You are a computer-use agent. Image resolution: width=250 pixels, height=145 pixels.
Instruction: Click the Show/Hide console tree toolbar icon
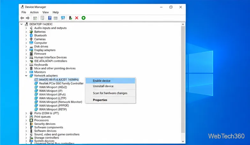(x=35, y=18)
